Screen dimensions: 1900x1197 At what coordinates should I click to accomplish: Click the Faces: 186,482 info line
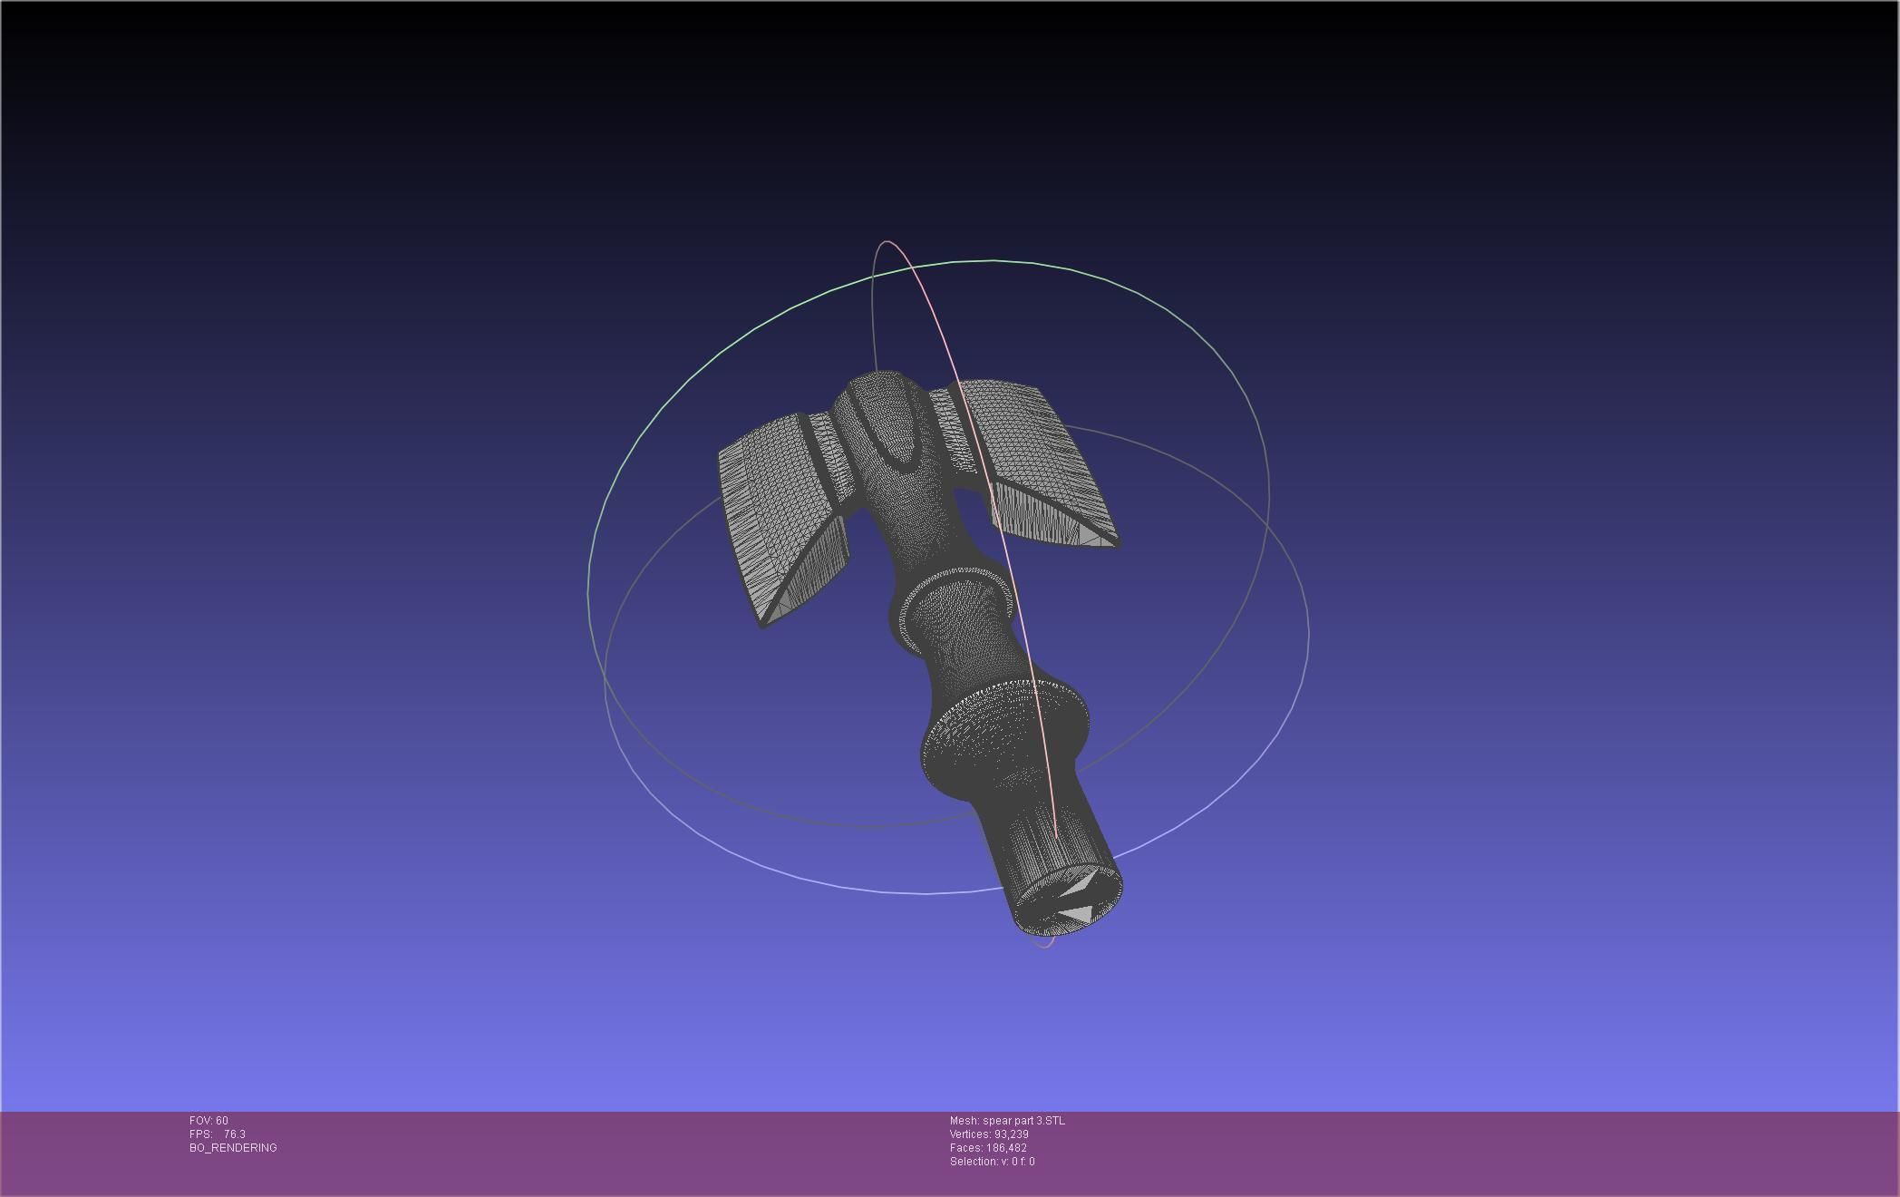tap(988, 1148)
